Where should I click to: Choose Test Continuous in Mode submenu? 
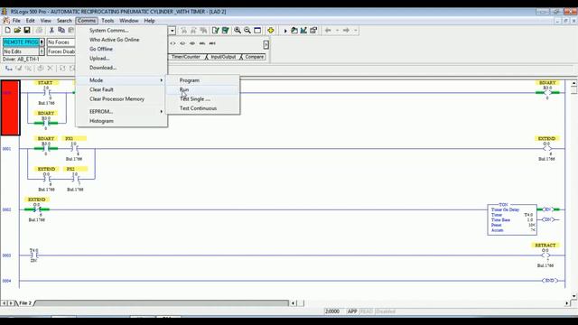(202, 108)
